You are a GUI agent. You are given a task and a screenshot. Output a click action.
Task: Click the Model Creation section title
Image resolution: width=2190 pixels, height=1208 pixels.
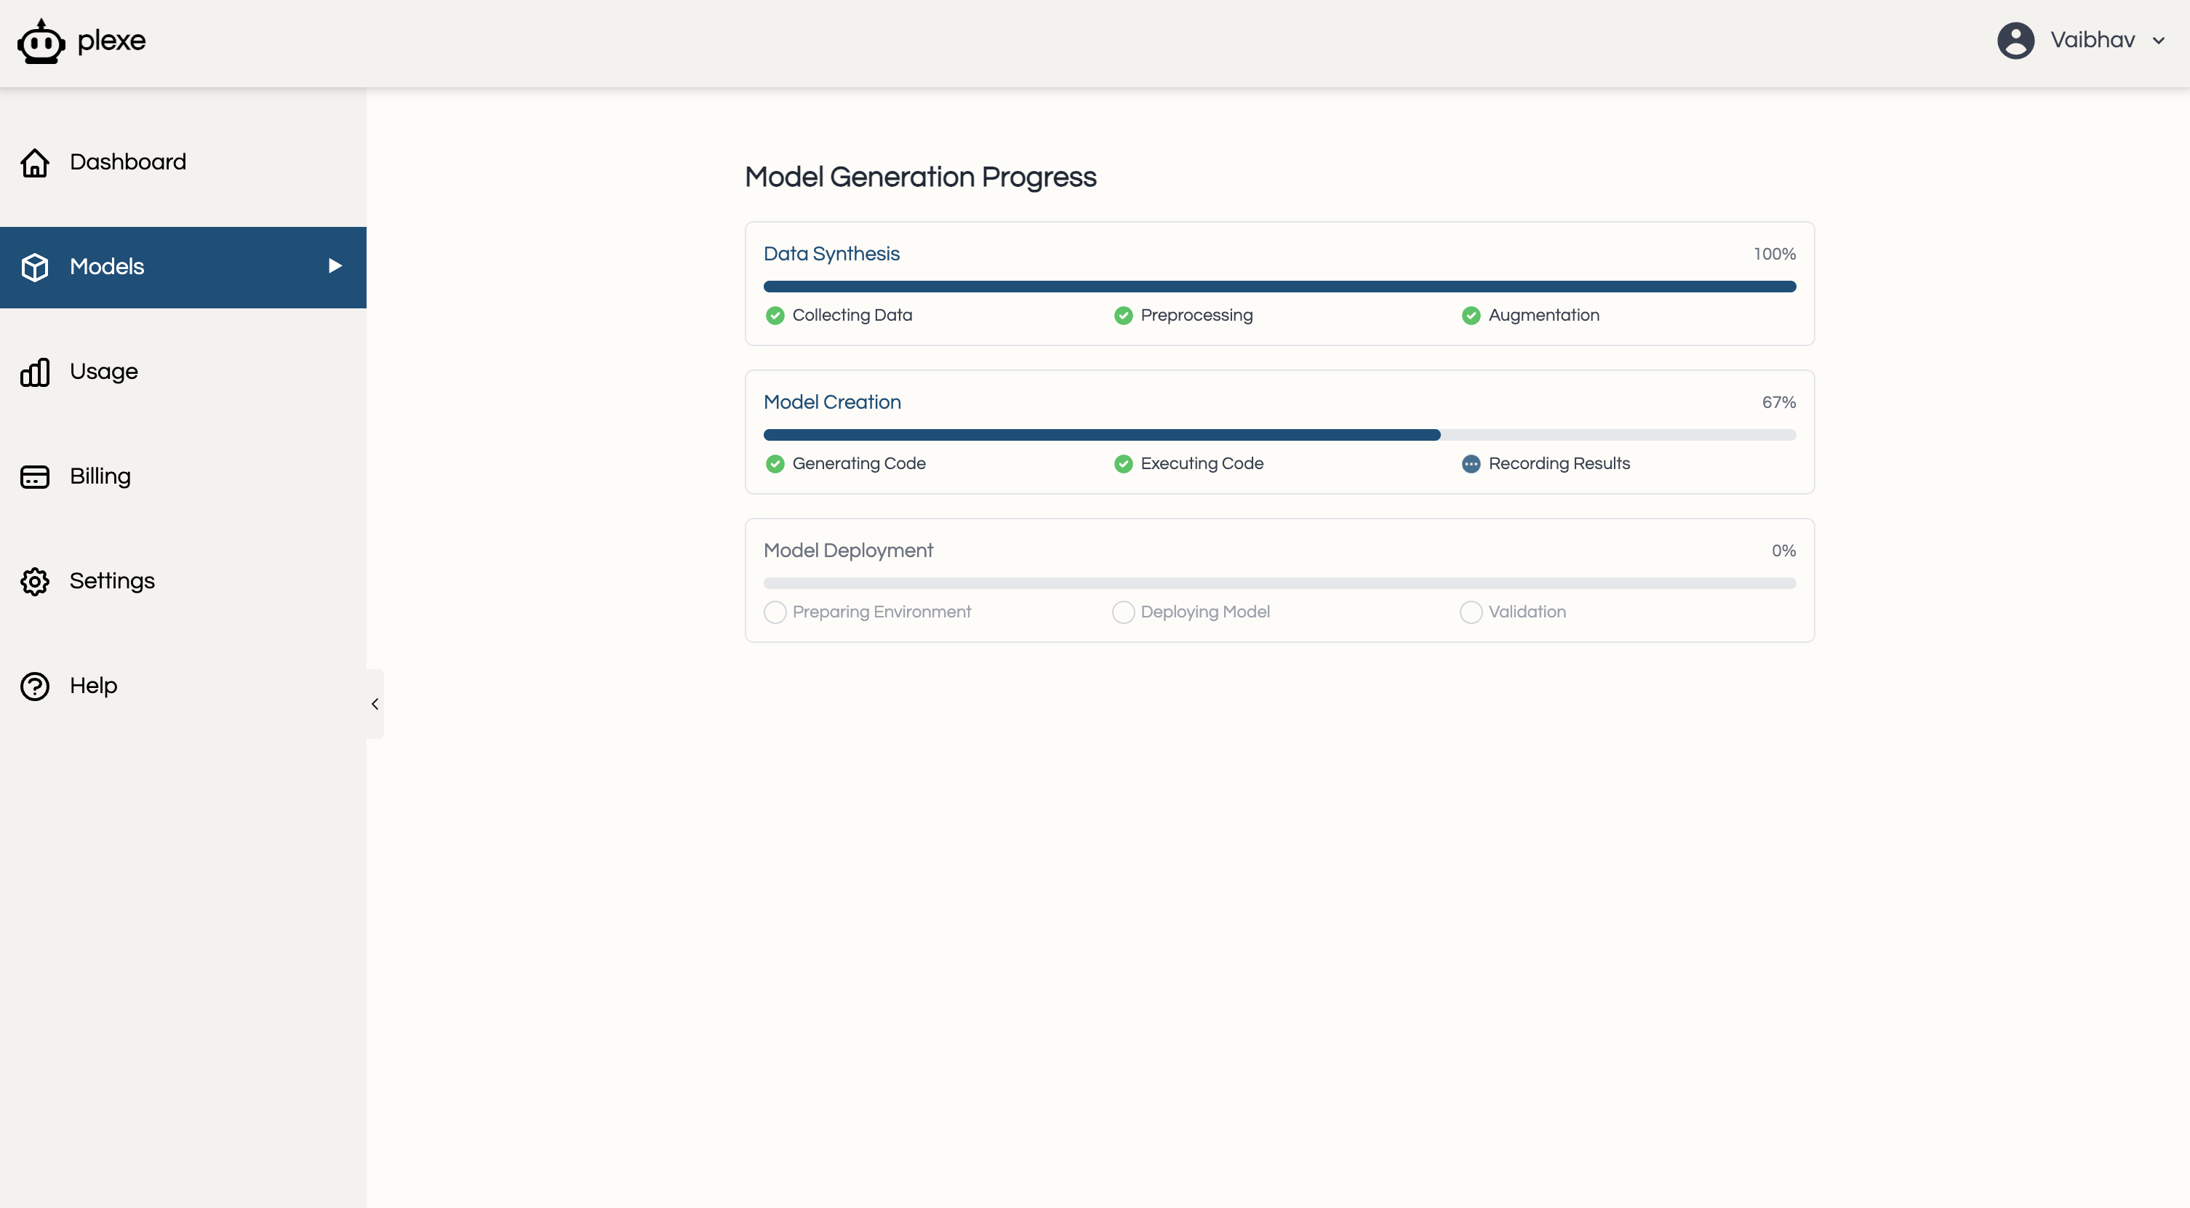click(831, 402)
